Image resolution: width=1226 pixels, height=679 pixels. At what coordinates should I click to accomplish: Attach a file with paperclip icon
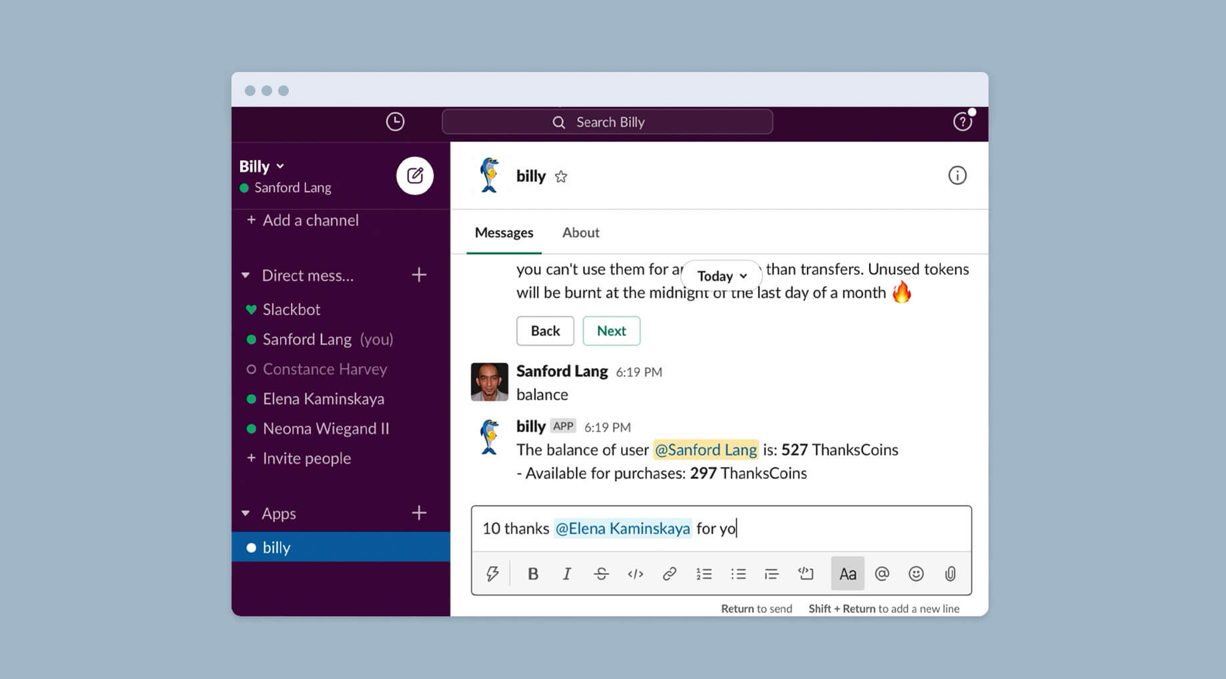[x=951, y=574]
